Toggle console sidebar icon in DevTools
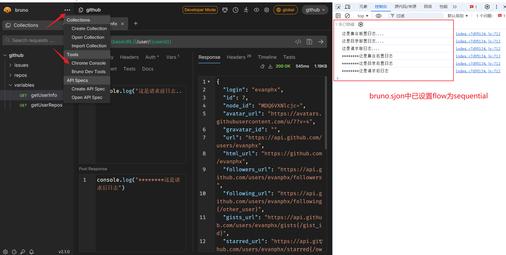The width and height of the screenshot is (506, 255). point(338,16)
